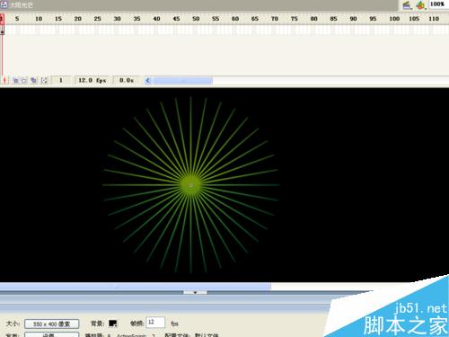Click the 0.0s elapsed time readout

[x=127, y=80]
